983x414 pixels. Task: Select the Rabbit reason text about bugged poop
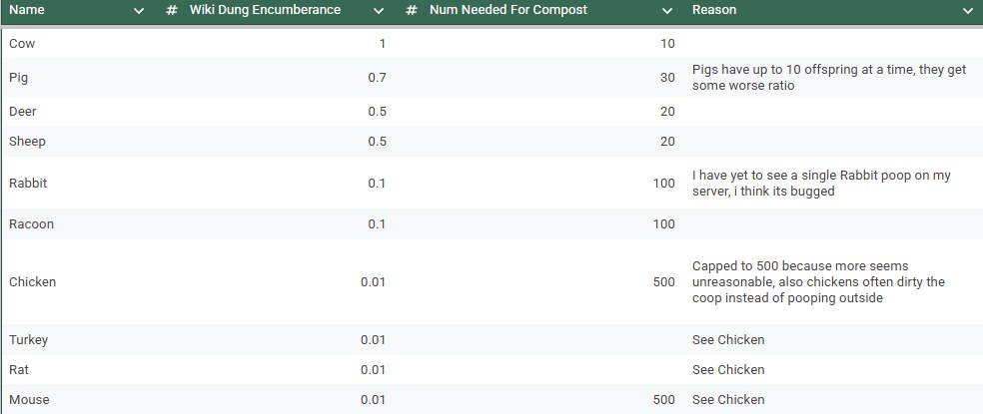[x=821, y=184]
